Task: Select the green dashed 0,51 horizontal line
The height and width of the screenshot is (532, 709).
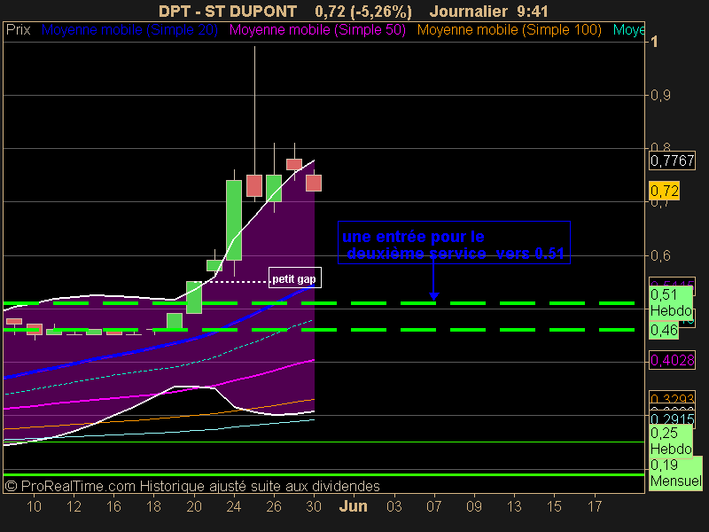Action: click(x=319, y=303)
